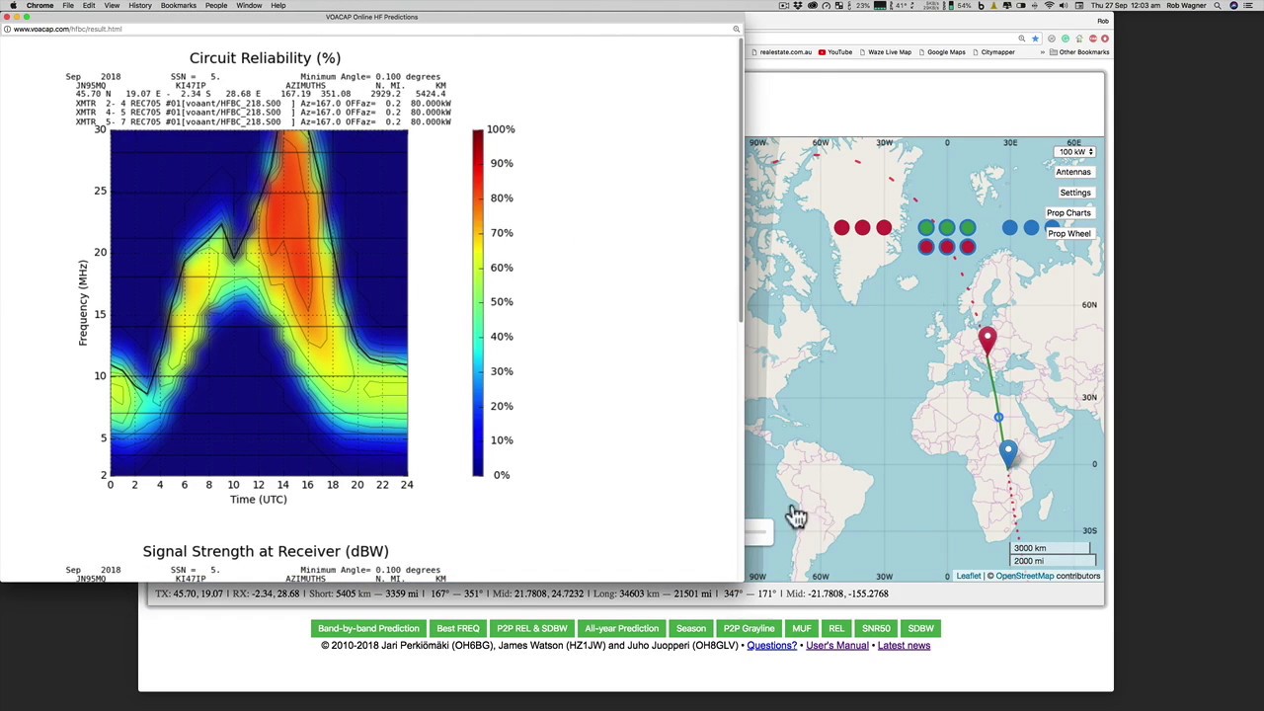Click the blue receiver pin on map
This screenshot has width=1264, height=711.
click(x=1007, y=452)
